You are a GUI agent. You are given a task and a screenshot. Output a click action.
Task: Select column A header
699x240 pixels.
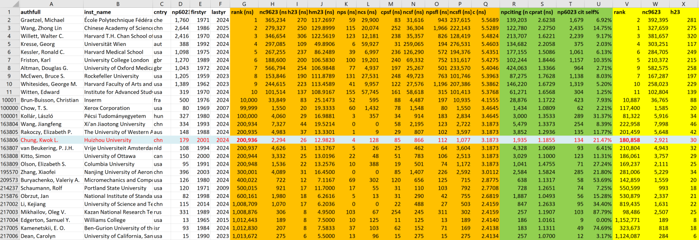pos(51,3)
